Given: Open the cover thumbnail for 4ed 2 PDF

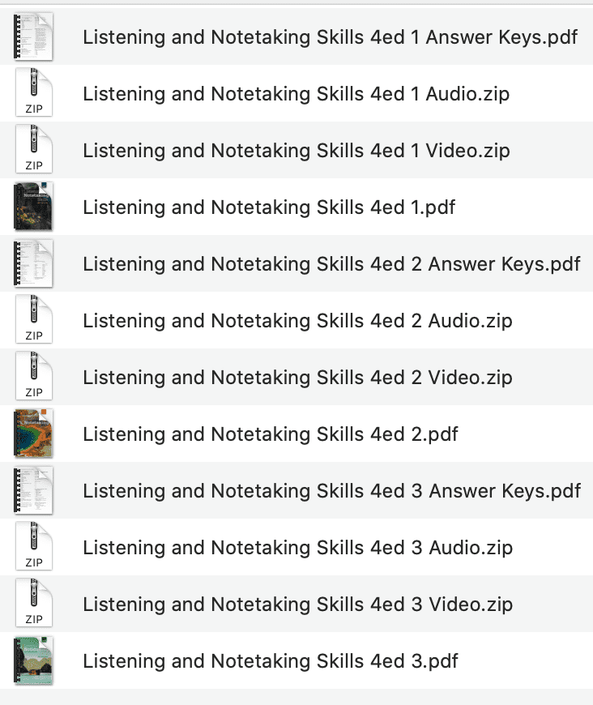Looking at the screenshot, I should click(33, 434).
